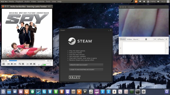Toggle loop mode in VLC
The width and height of the screenshot is (170, 95).
pyautogui.click(x=31, y=64)
